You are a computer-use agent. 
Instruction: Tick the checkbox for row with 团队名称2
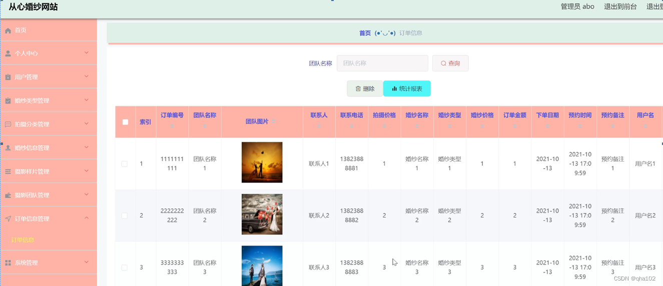tap(125, 215)
